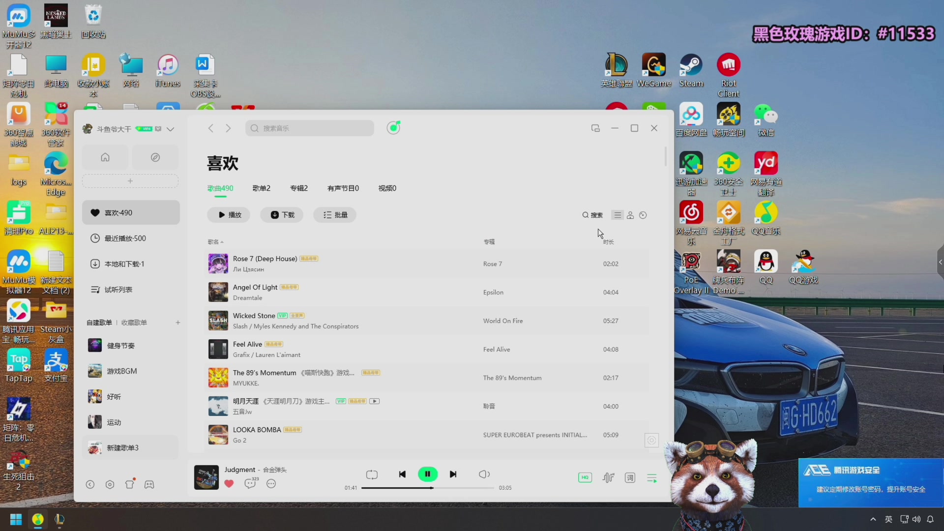
Task: Open comments for the Judgment song
Action: pyautogui.click(x=250, y=484)
